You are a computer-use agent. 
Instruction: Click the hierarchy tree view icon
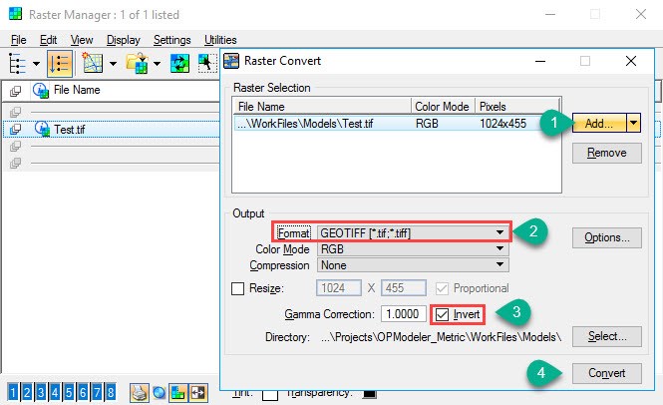17,64
